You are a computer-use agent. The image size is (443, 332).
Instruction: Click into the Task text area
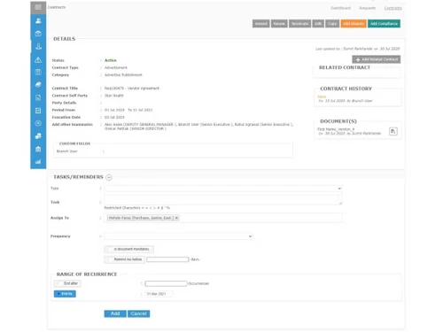coord(223,200)
